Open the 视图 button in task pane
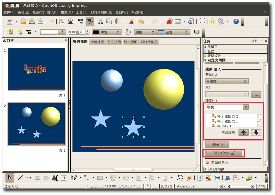 [x=256, y=41]
